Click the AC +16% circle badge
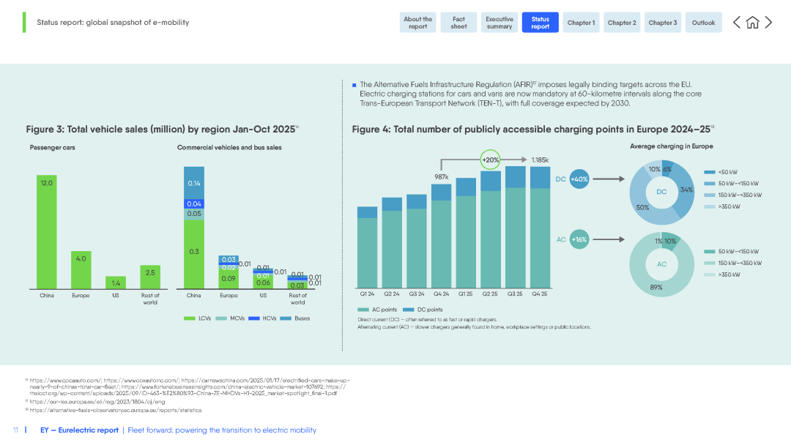The height and width of the screenshot is (445, 791). pos(579,239)
